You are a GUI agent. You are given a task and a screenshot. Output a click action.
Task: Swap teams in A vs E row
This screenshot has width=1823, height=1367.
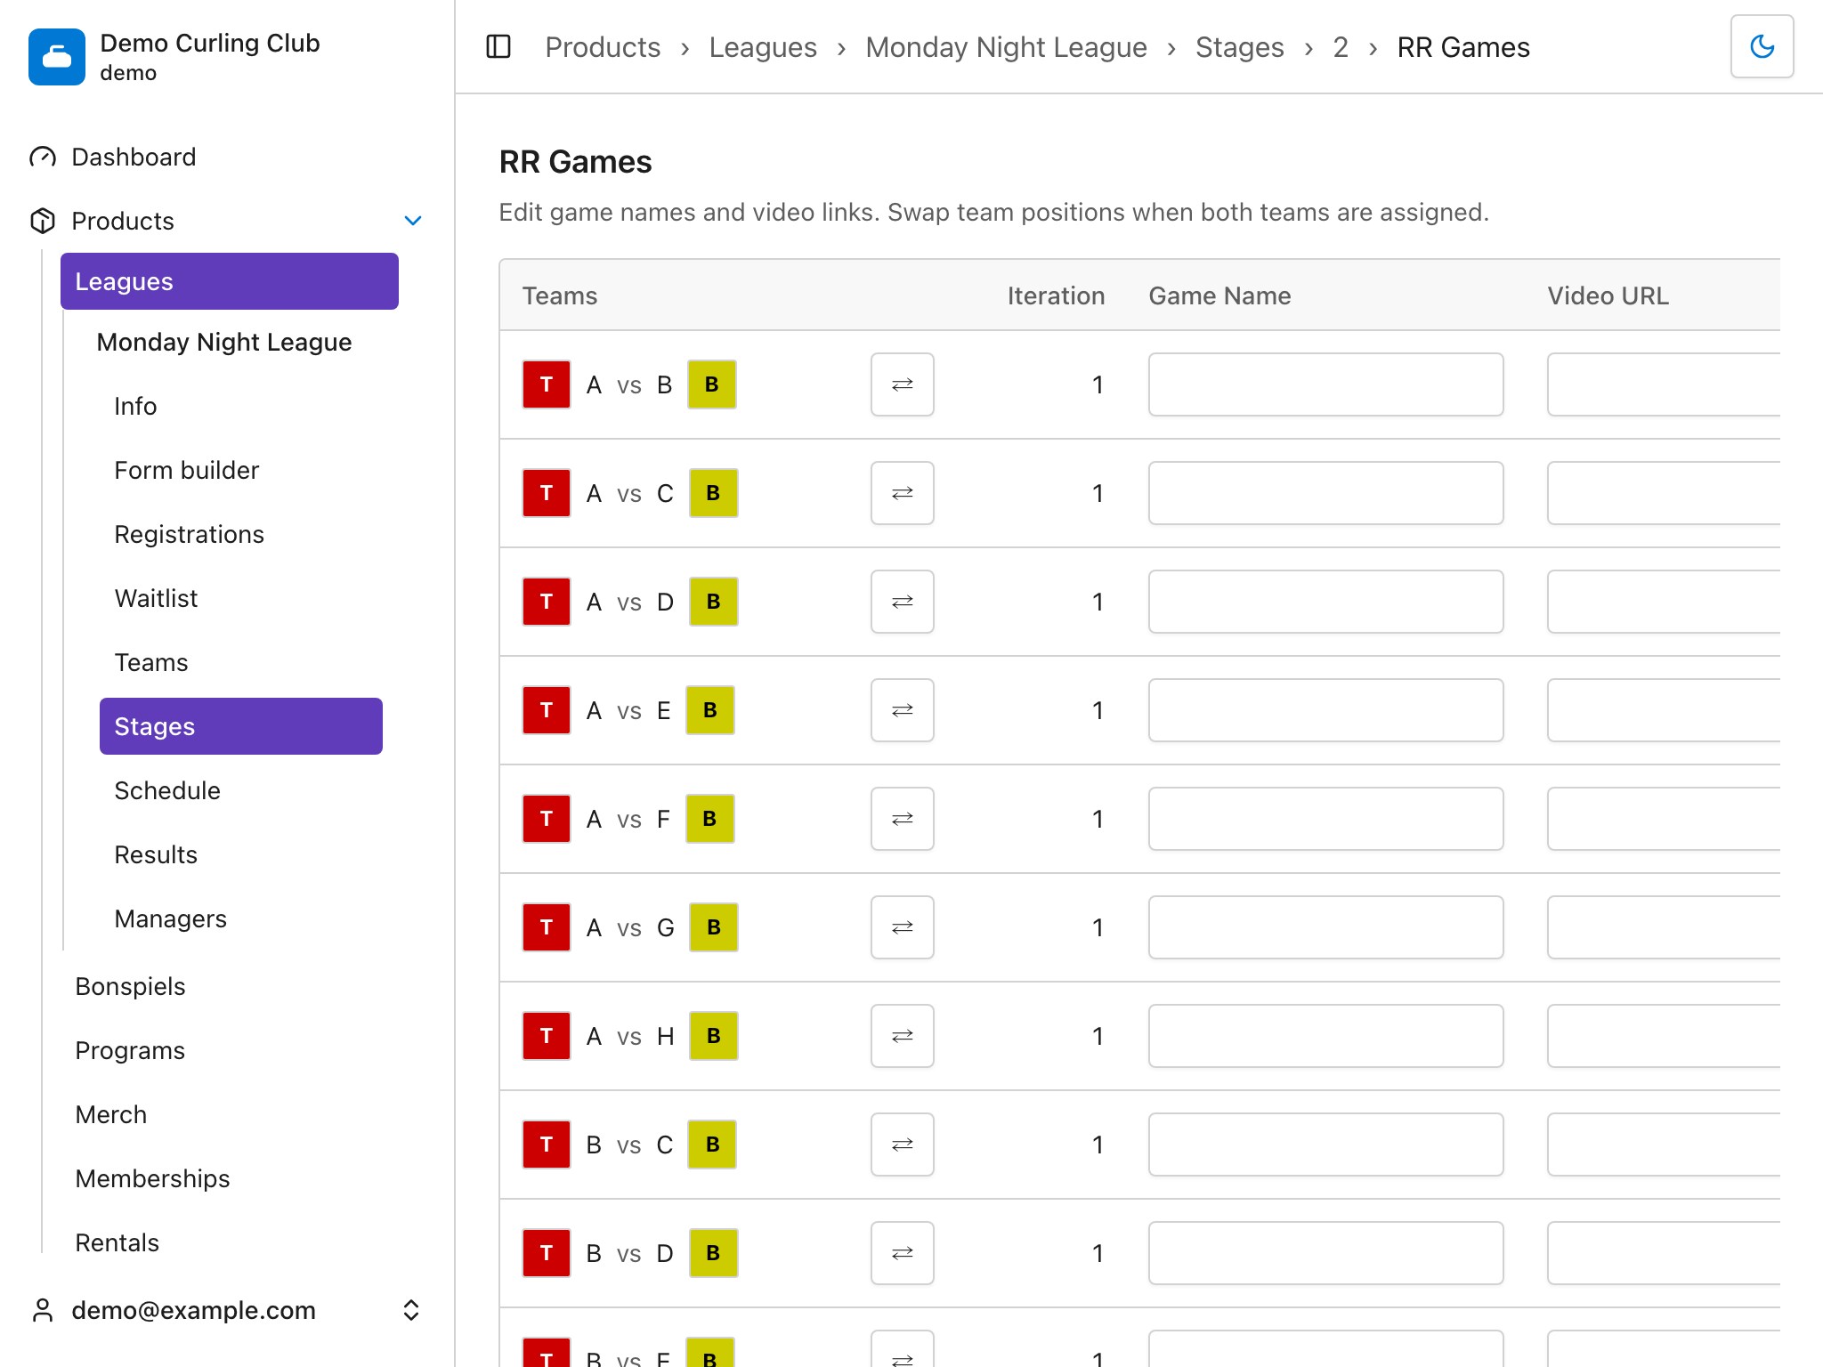pyautogui.click(x=903, y=710)
